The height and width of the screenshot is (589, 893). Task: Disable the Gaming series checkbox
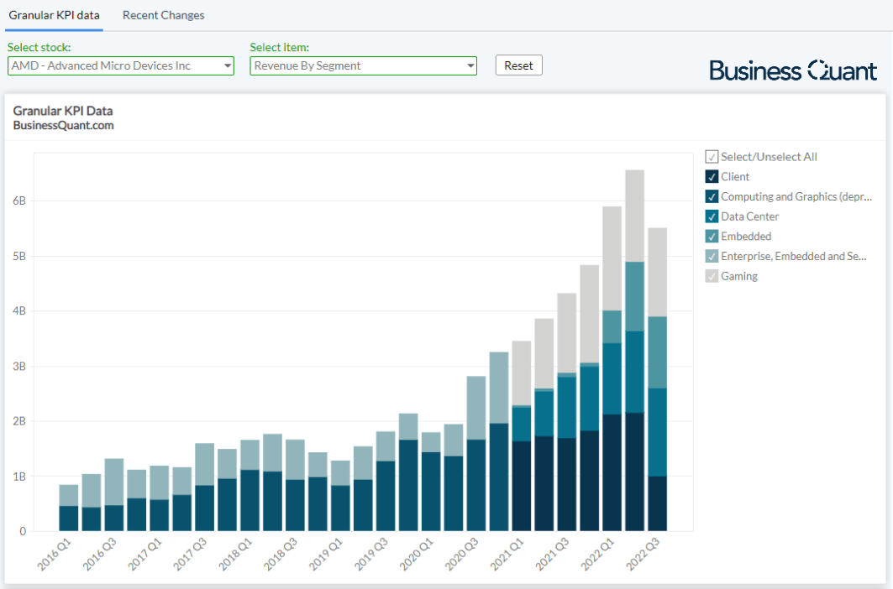[712, 276]
